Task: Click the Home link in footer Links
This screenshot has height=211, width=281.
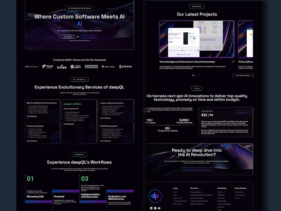Action: coord(175,192)
